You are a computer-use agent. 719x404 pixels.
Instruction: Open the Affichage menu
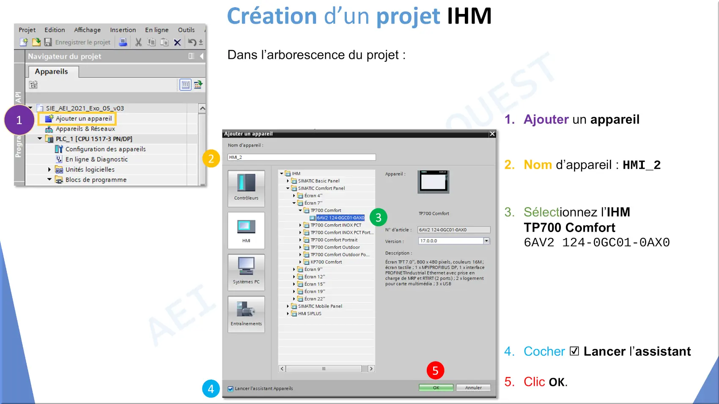[87, 30]
